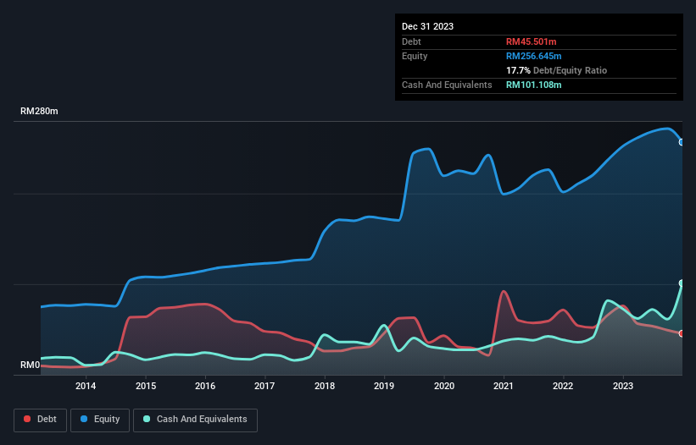The height and width of the screenshot is (445, 696).
Task: Click the 2020 x-axis year label
Action: pyautogui.click(x=444, y=386)
